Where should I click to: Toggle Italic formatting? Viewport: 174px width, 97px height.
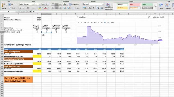click(x=24, y=8)
